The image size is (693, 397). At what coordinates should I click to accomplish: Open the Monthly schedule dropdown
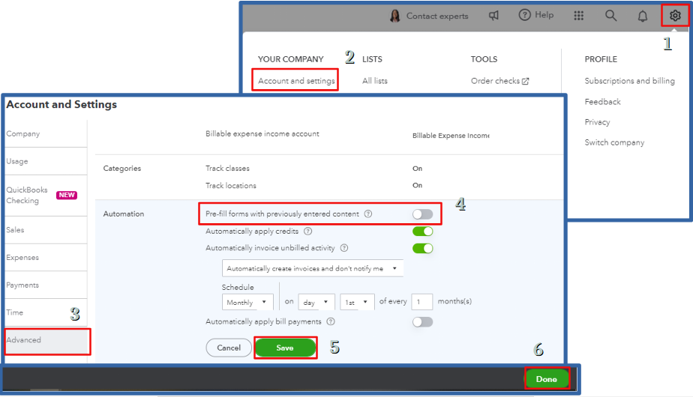[x=247, y=303]
